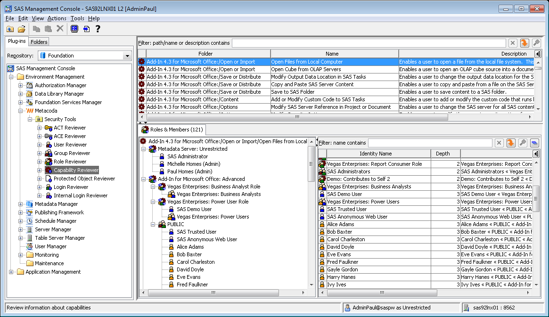The width and height of the screenshot is (549, 317).
Task: Select 'Carol Charleston' row in identity table
Action: [x=426, y=239]
